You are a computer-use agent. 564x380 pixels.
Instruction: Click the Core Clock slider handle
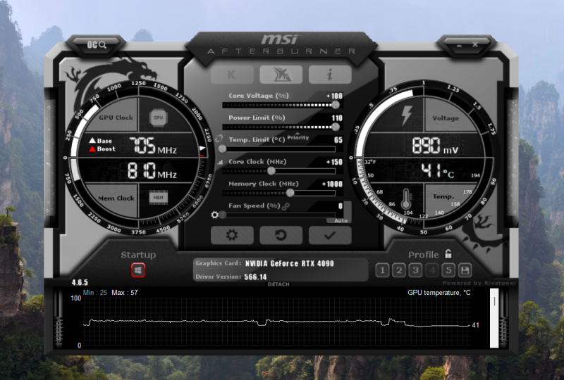point(271,171)
